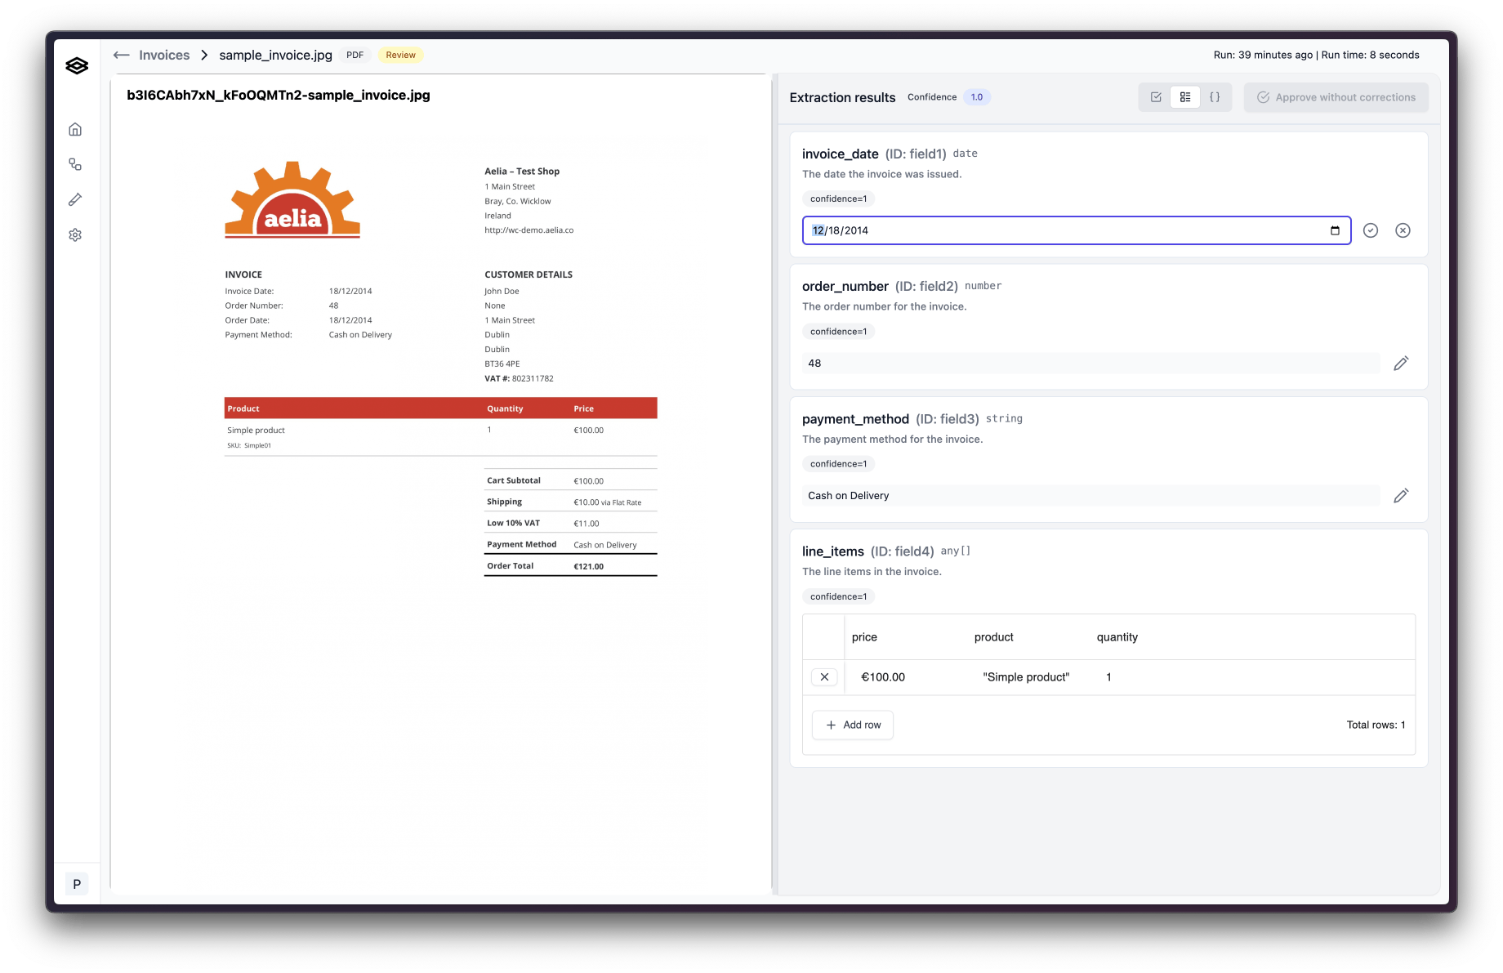Switch to the JSON braces view
The height and width of the screenshot is (973, 1503).
click(1215, 97)
